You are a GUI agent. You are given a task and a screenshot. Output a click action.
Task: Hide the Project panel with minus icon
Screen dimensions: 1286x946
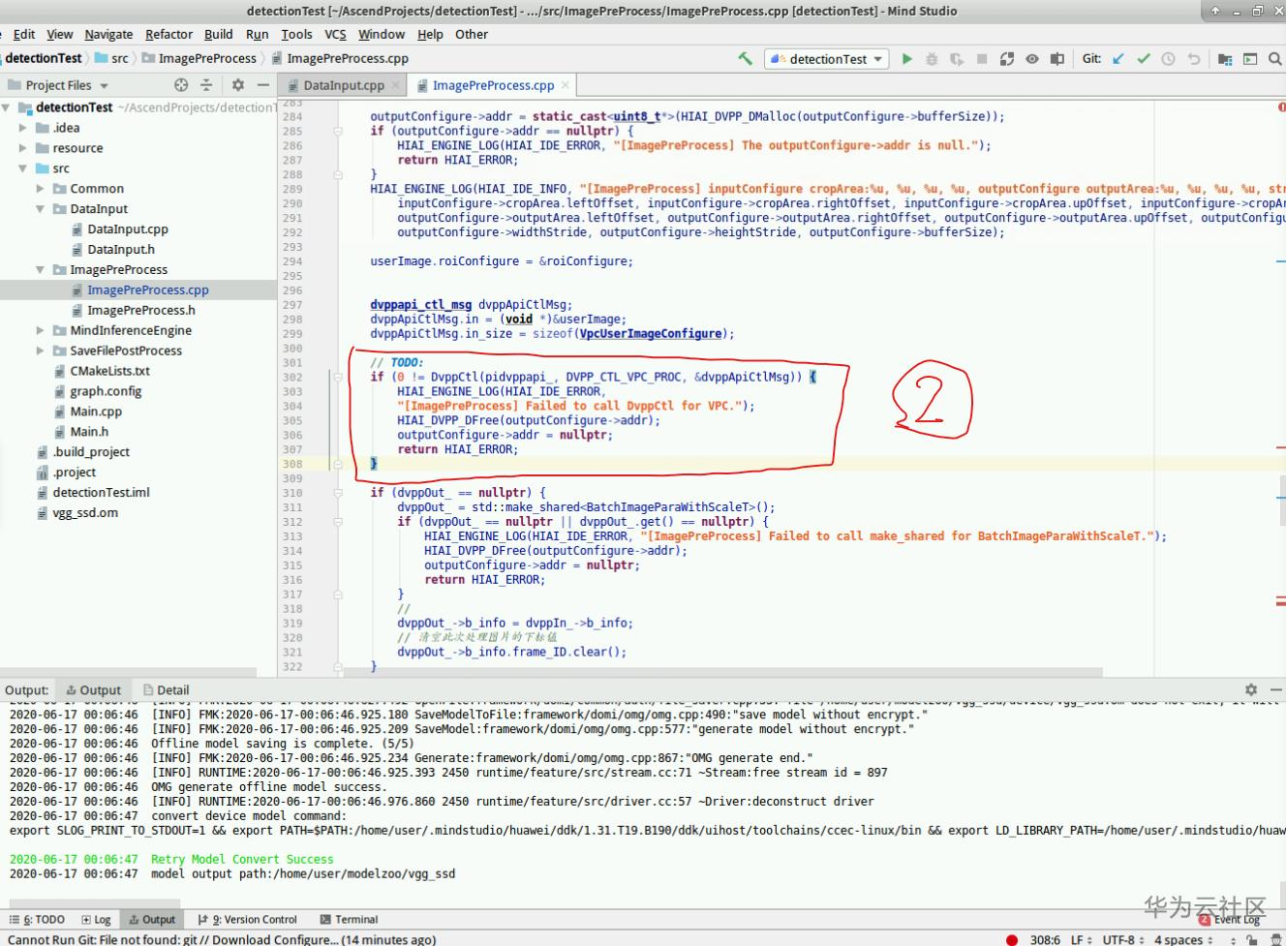263,85
